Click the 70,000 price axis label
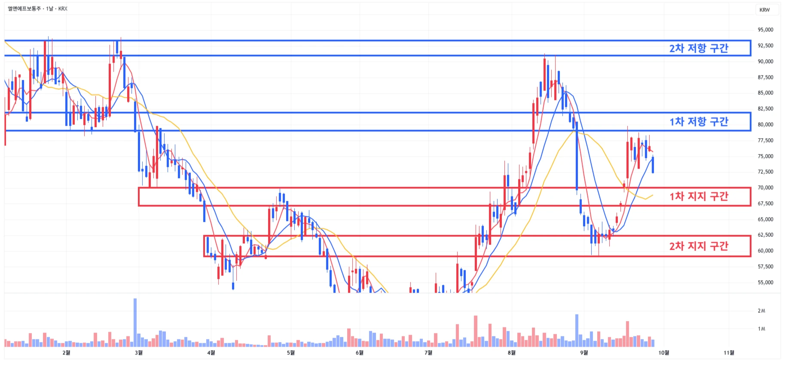 (x=765, y=188)
